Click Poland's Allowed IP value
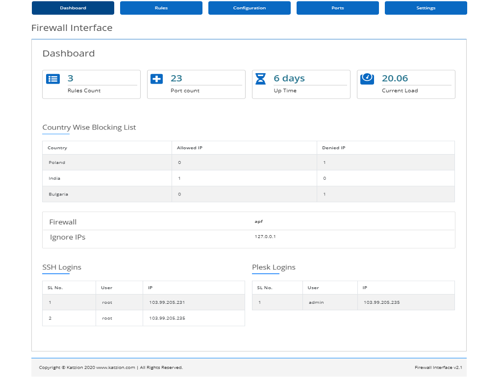Viewport: 502px width, 377px height. point(179,162)
